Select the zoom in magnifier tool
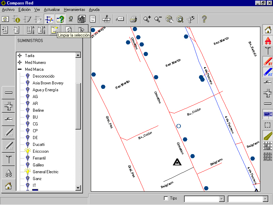 pyautogui.click(x=147, y=19)
